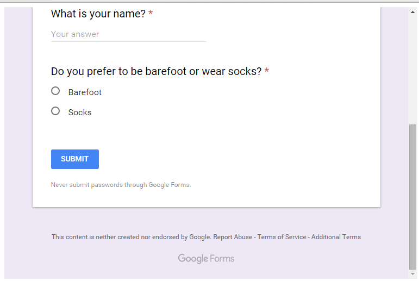The width and height of the screenshot is (419, 281).
Task: Click the barefoot or socks question title
Action: [x=157, y=72]
